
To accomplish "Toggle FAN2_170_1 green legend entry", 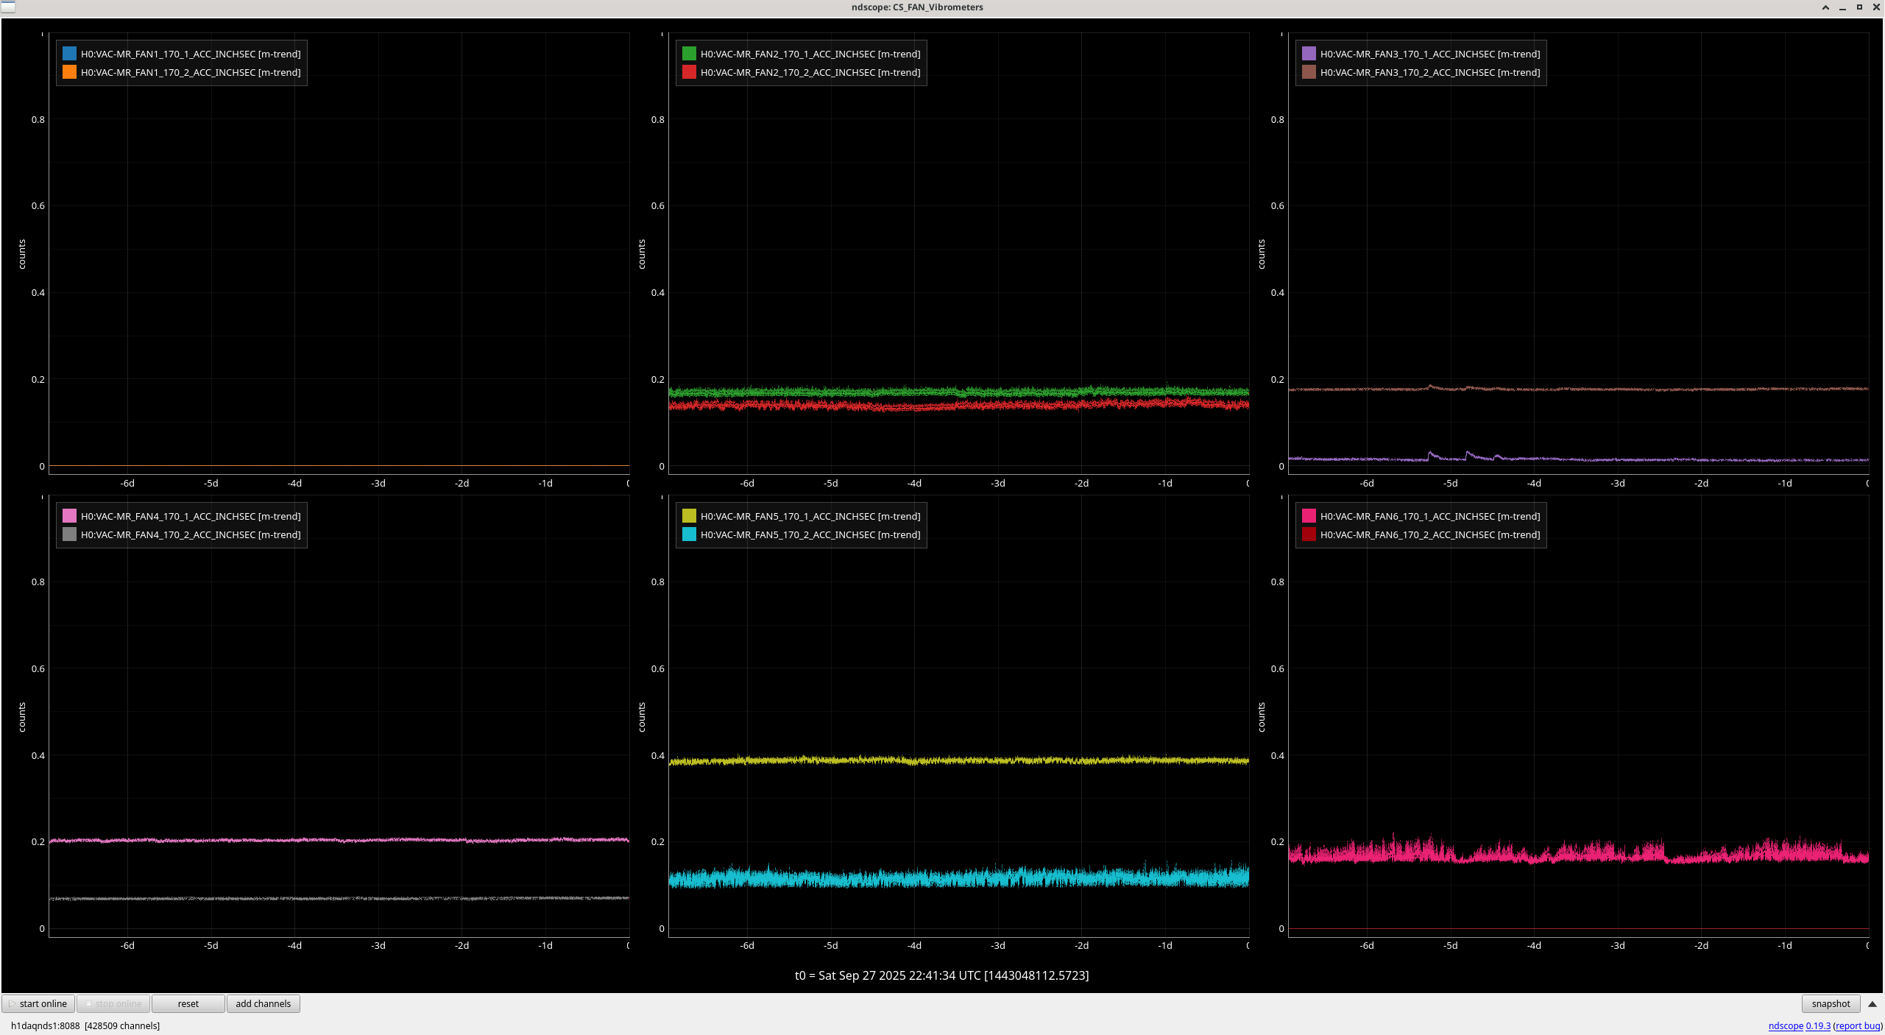I will click(810, 54).
